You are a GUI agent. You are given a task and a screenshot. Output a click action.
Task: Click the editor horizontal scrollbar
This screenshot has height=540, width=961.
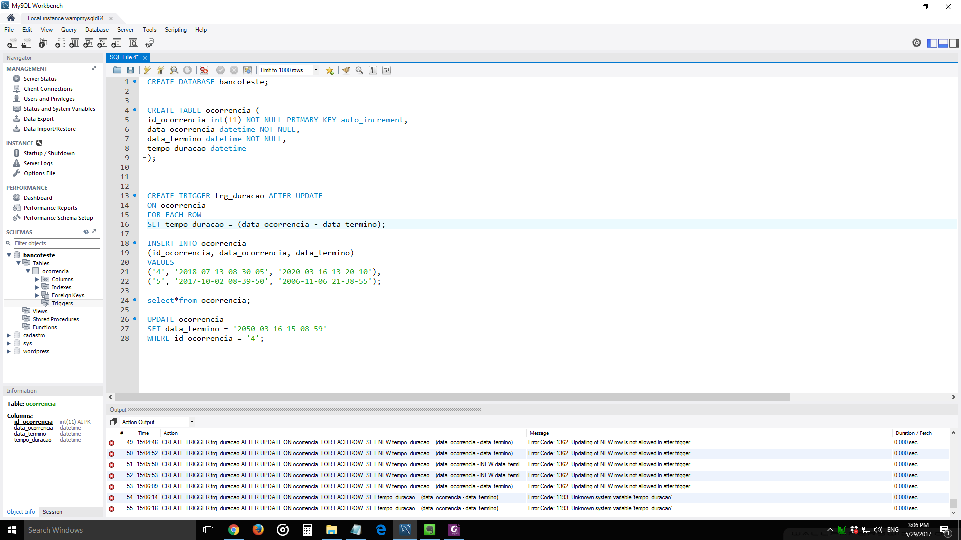coord(452,397)
